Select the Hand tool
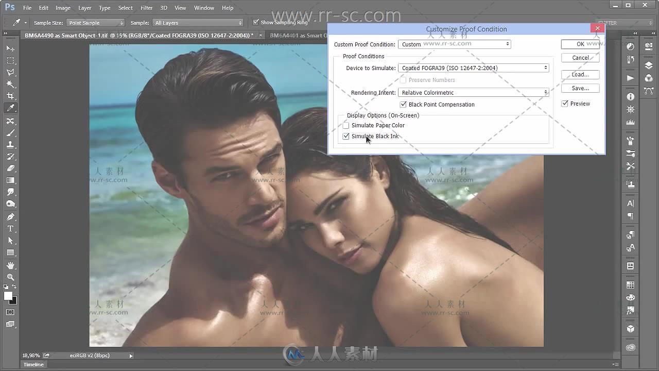The width and height of the screenshot is (659, 371). 10,265
